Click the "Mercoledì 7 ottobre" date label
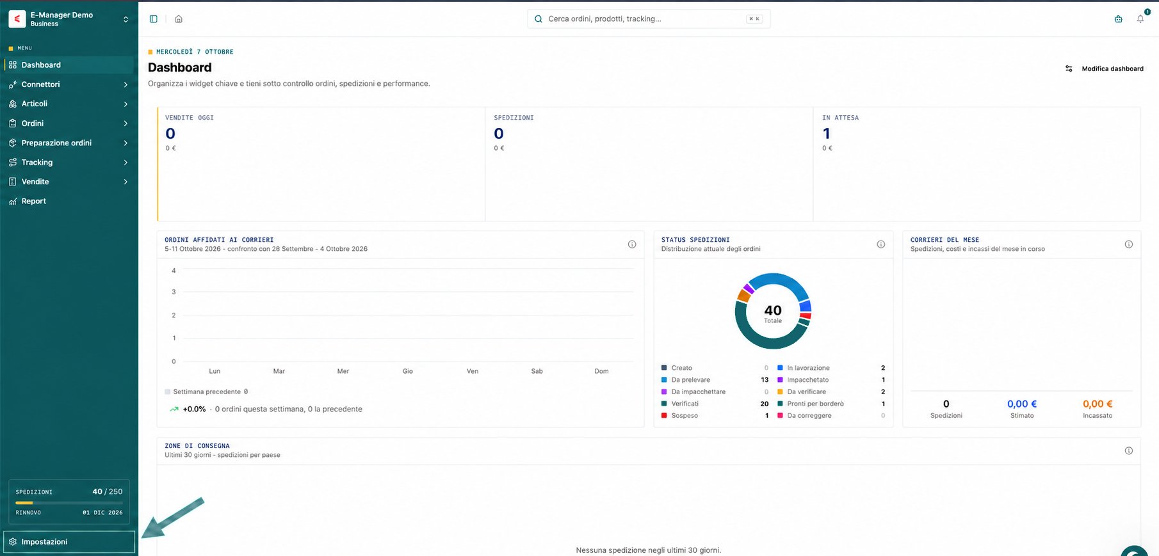This screenshot has height=556, width=1159. (195, 52)
